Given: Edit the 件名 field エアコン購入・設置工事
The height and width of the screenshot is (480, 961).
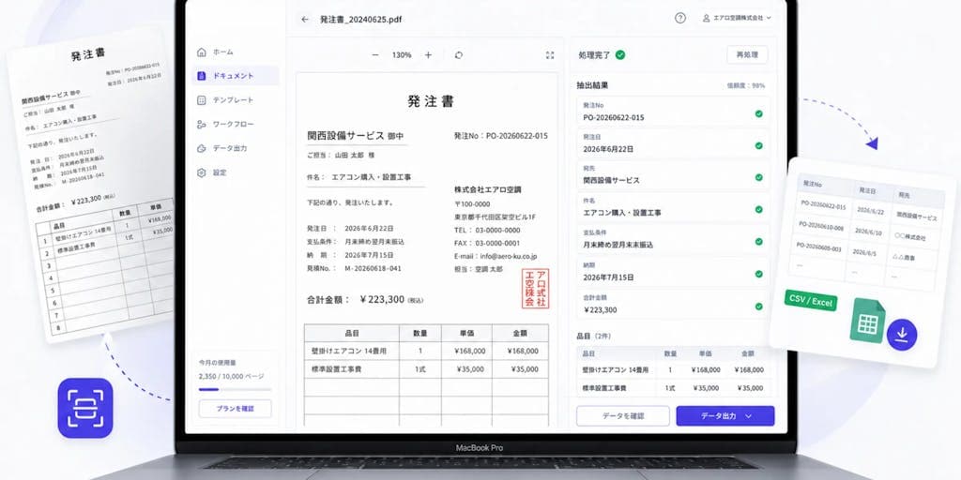Looking at the screenshot, I should point(673,207).
